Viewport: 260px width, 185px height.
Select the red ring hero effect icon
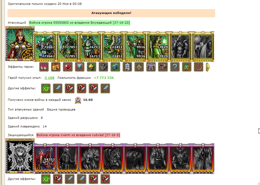pos(163,67)
